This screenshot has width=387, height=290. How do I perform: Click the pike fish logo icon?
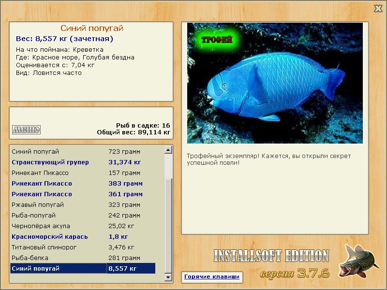(x=359, y=261)
